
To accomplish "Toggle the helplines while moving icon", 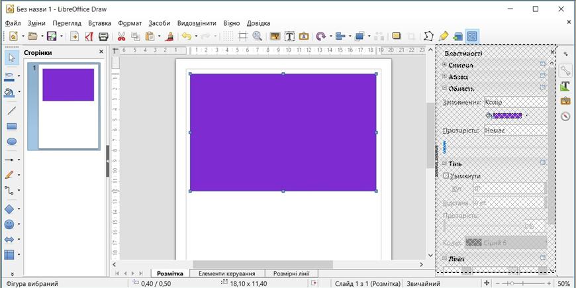I will [243, 36].
